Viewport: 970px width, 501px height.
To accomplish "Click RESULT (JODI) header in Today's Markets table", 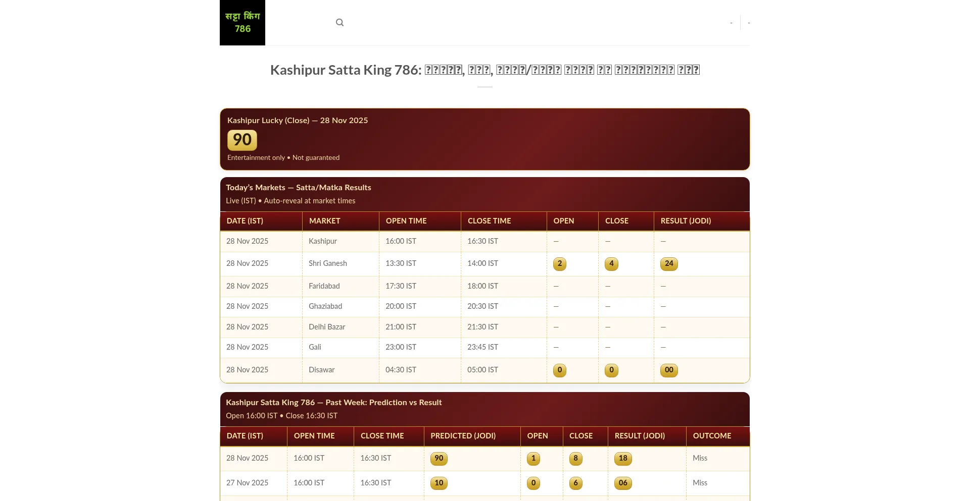I will pyautogui.click(x=686, y=221).
